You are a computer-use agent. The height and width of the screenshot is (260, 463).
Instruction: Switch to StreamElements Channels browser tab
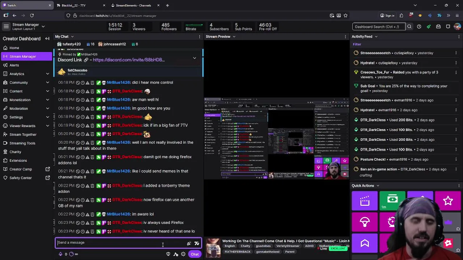135,5
